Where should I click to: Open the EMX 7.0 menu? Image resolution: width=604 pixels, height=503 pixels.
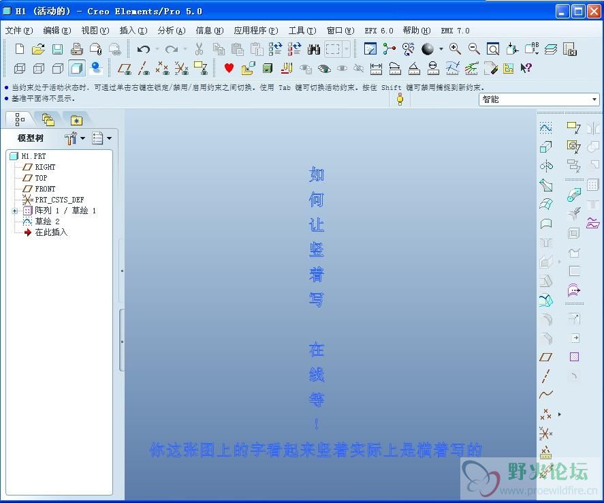click(x=455, y=31)
